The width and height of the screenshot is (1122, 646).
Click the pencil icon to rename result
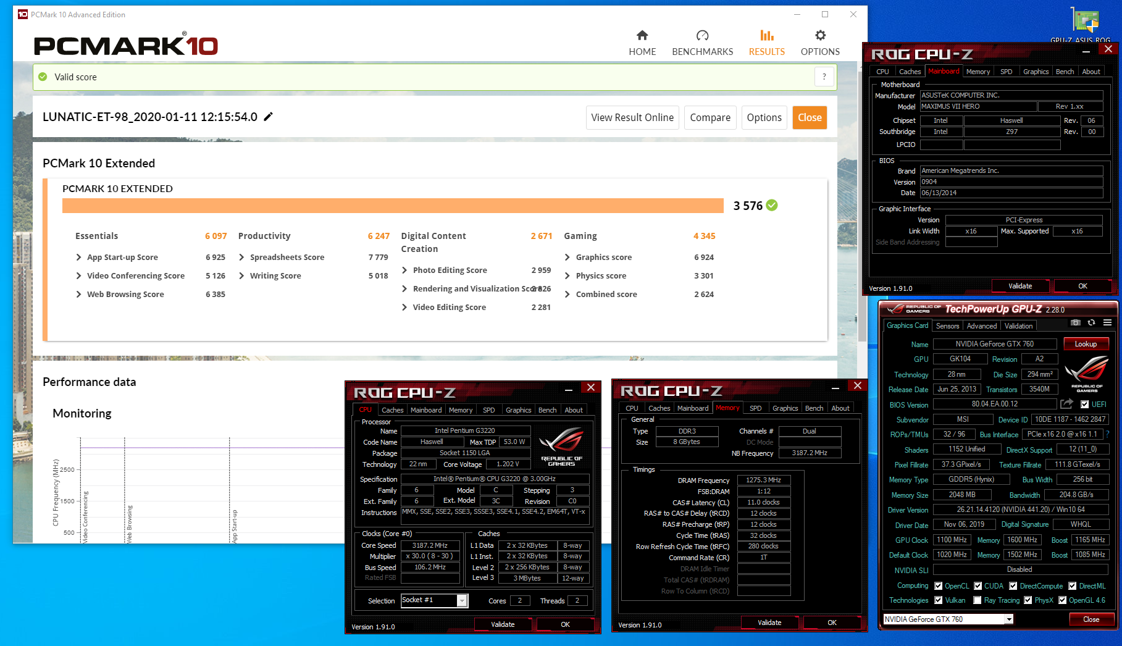[x=268, y=117]
